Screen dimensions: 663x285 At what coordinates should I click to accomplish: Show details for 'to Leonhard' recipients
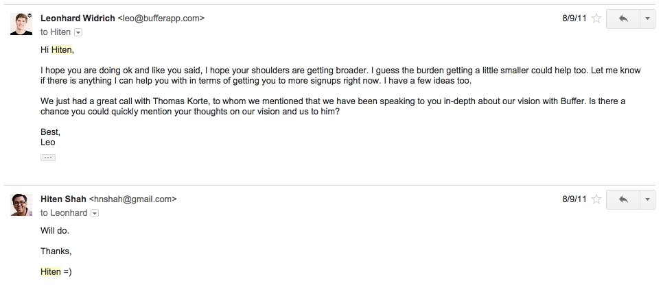pos(95,213)
